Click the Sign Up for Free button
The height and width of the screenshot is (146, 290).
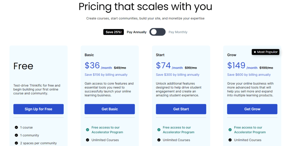[39, 109]
